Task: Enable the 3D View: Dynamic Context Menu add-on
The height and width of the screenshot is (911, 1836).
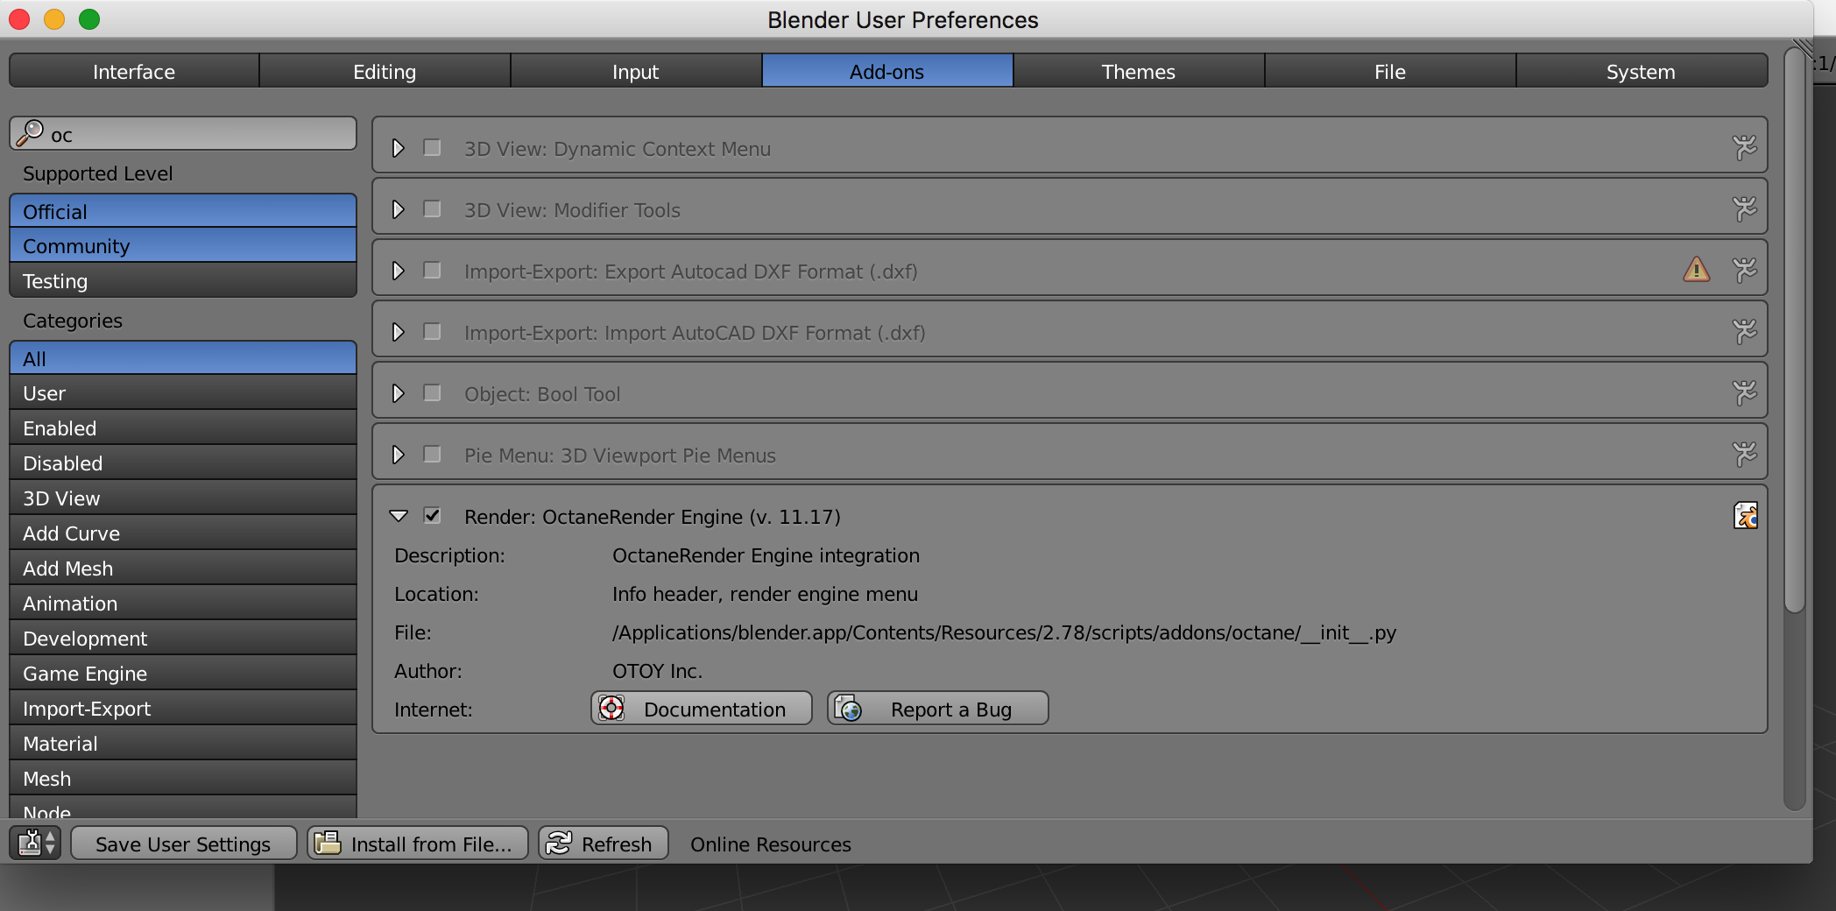Action: pyautogui.click(x=432, y=147)
